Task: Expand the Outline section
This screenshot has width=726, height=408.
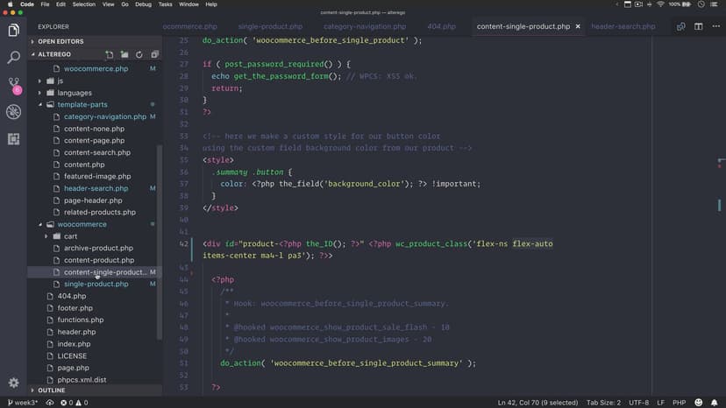Action: click(51, 390)
